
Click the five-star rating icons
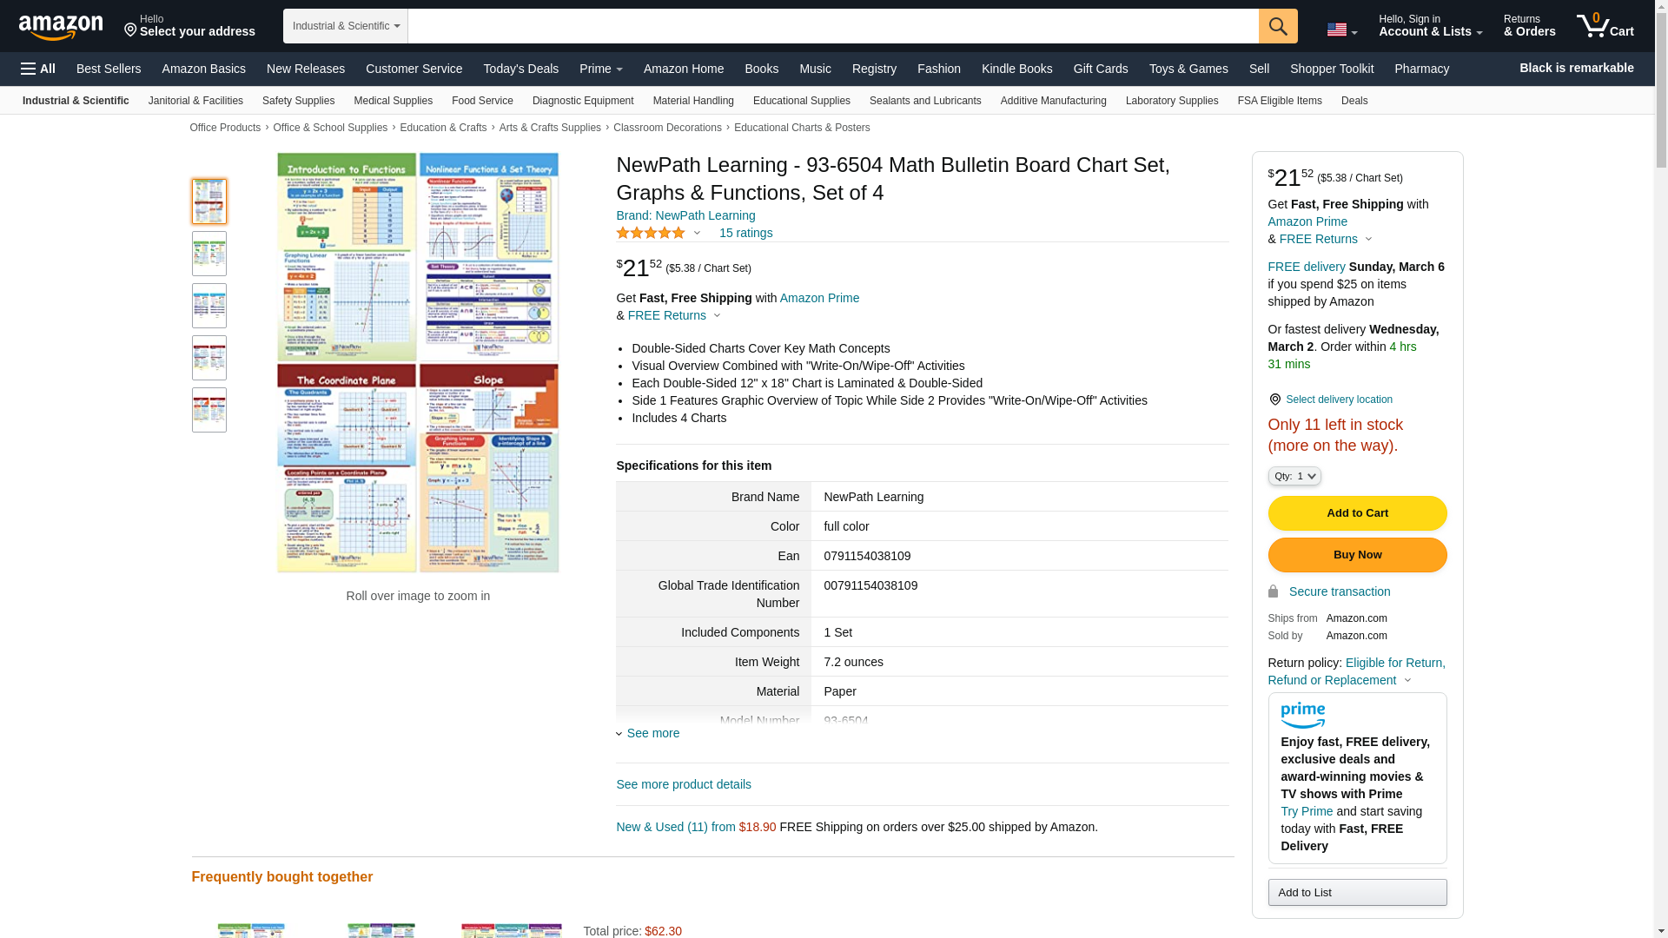651,233
